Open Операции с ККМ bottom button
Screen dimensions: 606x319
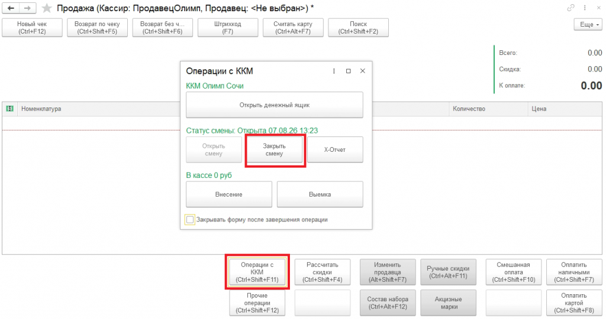coord(257,272)
